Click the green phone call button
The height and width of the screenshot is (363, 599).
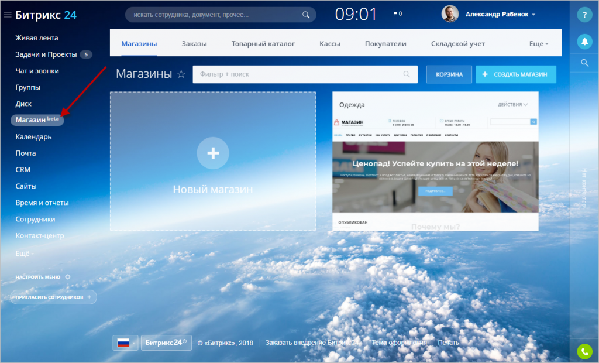pos(584,351)
